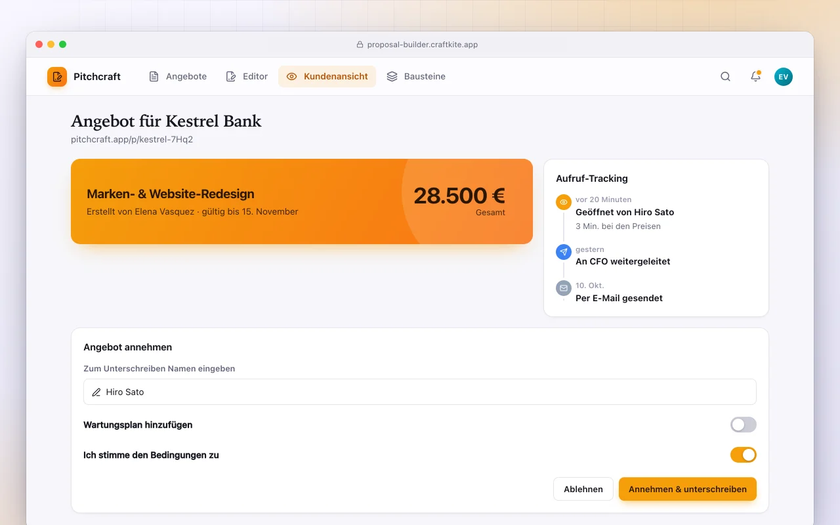Open the notifications bell
840x525 pixels.
pos(755,77)
